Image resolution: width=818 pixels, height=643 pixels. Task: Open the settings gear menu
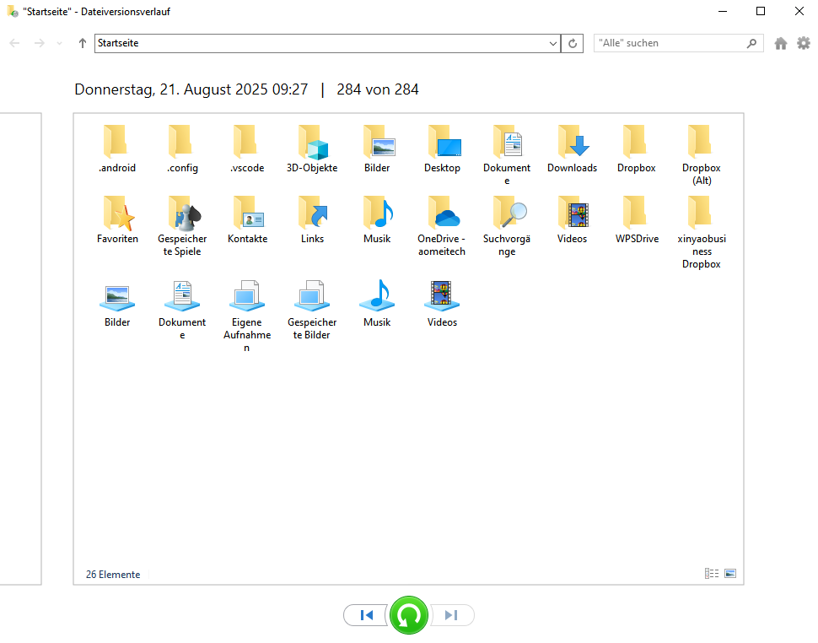click(803, 43)
